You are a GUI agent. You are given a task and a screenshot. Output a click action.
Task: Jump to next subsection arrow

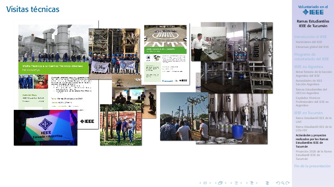(241, 183)
